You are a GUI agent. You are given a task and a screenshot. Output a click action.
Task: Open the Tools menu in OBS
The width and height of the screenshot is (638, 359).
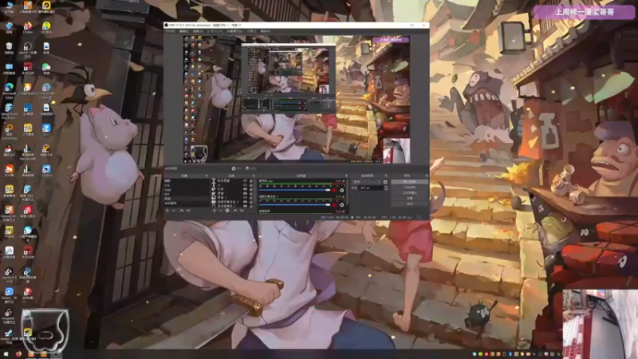tap(251, 31)
